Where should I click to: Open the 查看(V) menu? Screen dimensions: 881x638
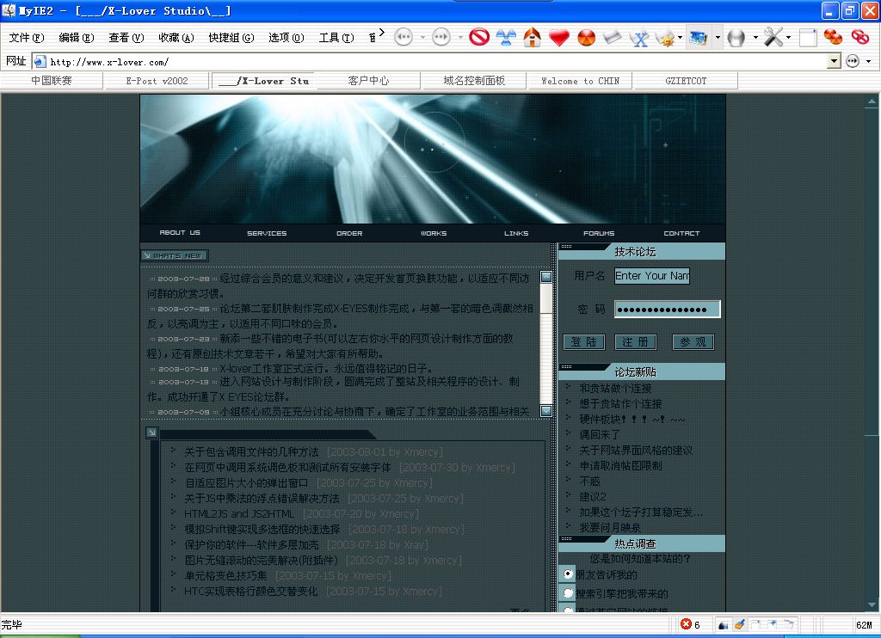tap(126, 38)
